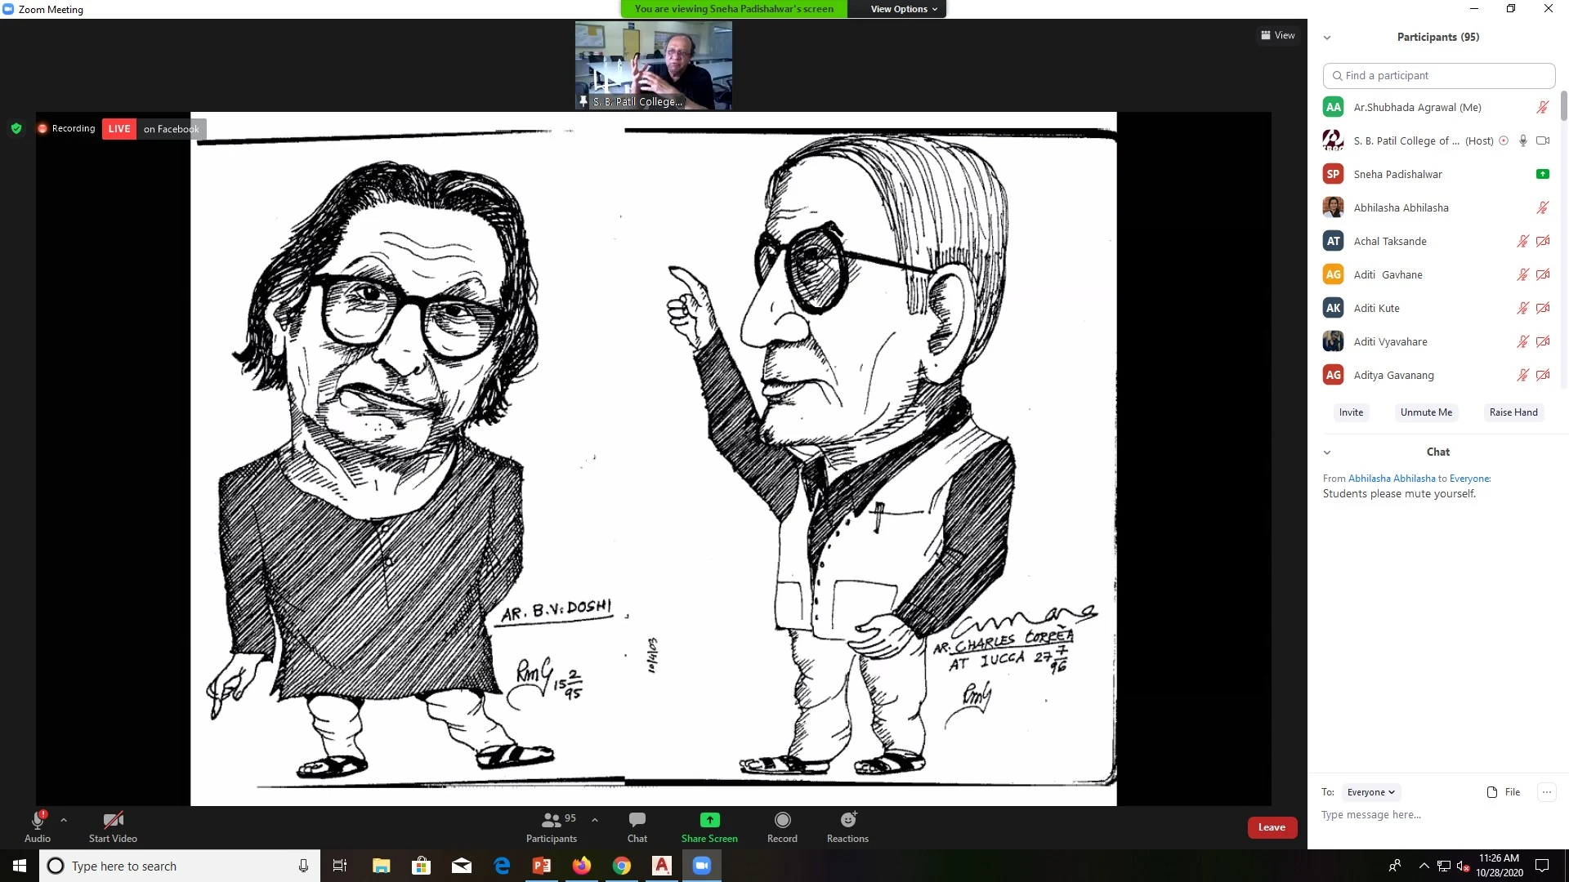Toggle Aditi Kute's muted microphone icon
1569x882 pixels.
[x=1523, y=308]
